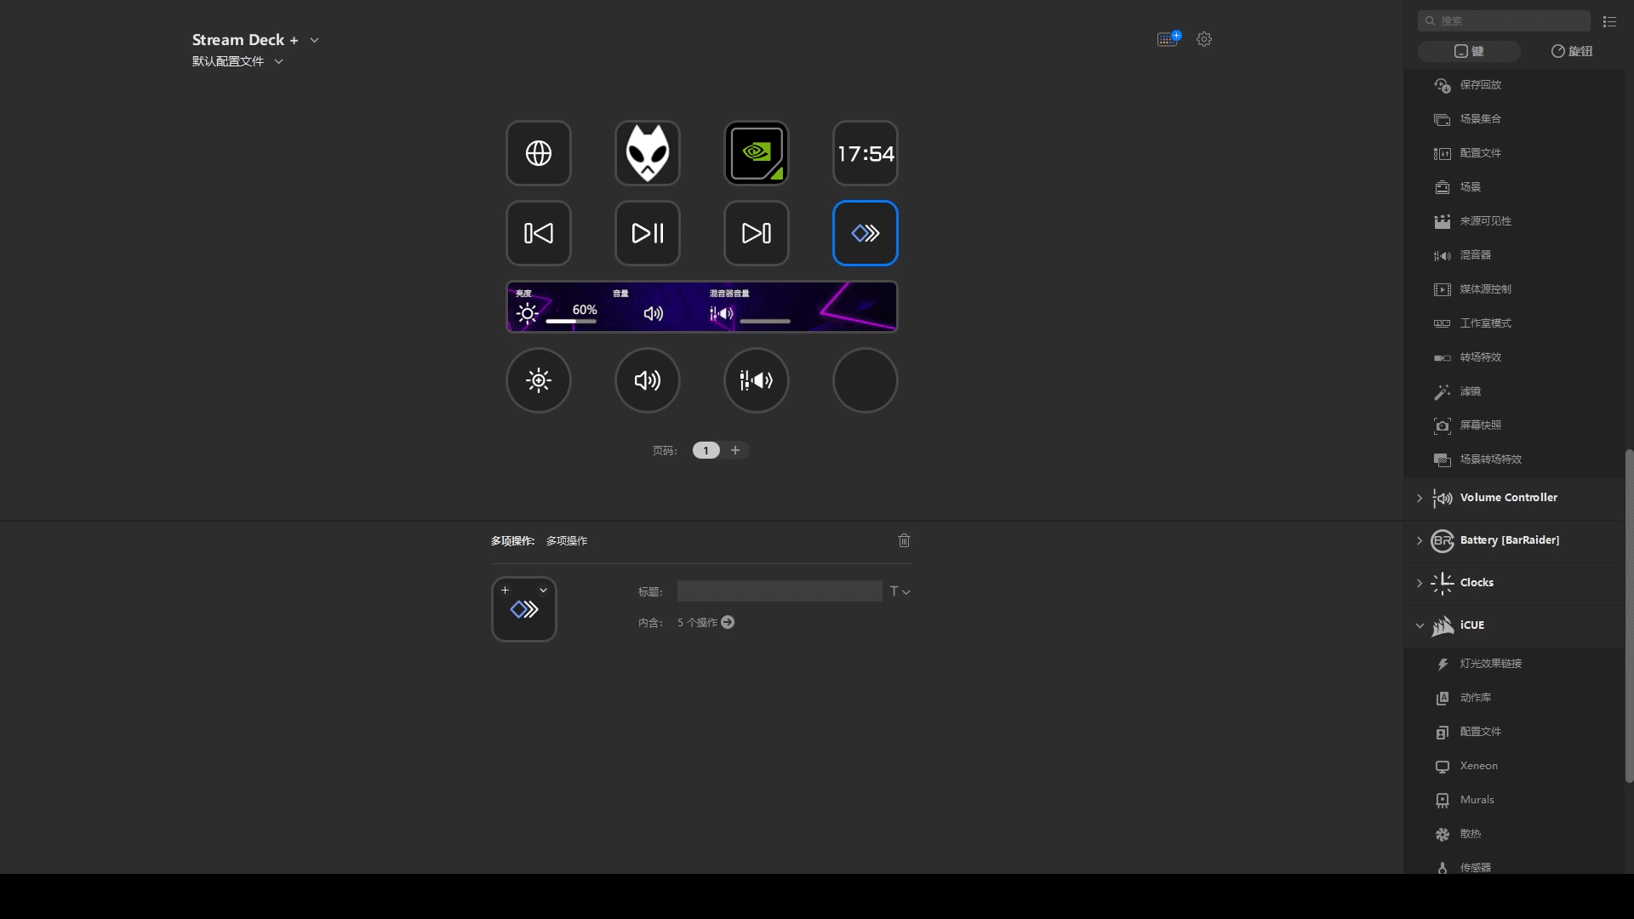The width and height of the screenshot is (1634, 919).
Task: Click the play/pause media control
Action: (648, 232)
